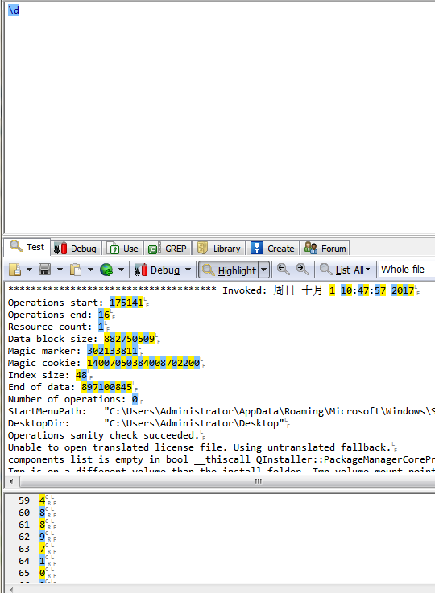Open the Highlight dropdown arrow
The height and width of the screenshot is (593, 435).
[x=264, y=270]
